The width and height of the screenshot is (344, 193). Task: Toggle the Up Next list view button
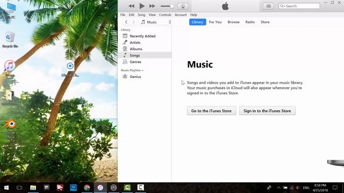(x=268, y=6)
